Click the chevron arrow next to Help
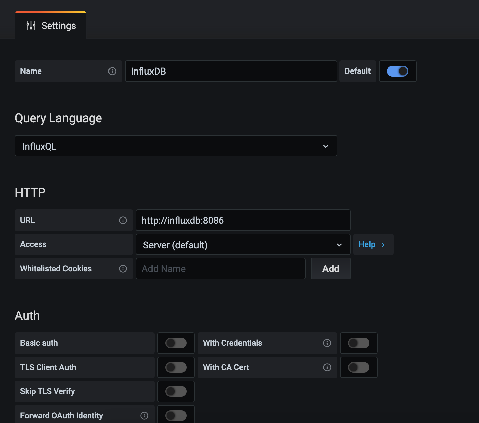Screen dimensions: 479x423 [383, 245]
